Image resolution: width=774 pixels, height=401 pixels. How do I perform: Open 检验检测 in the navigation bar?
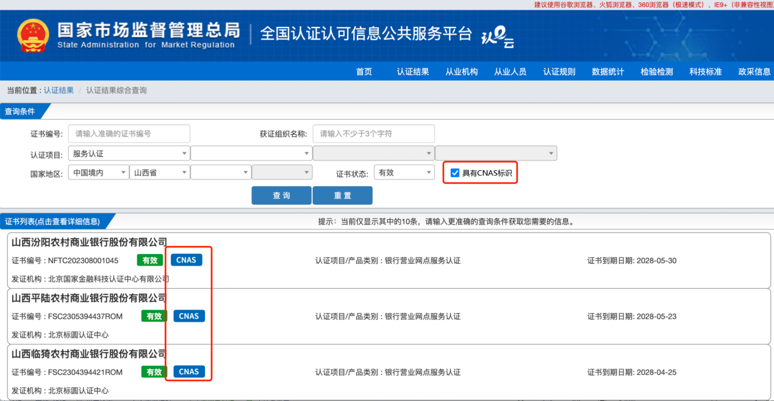656,71
